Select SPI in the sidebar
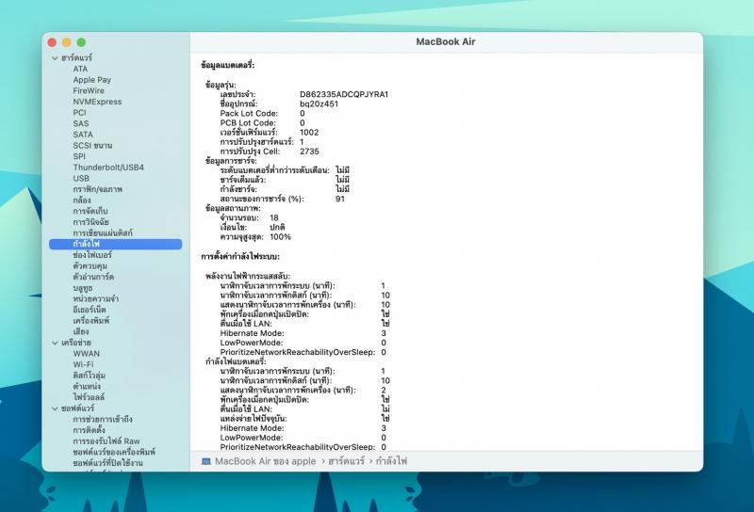The image size is (754, 512). pyautogui.click(x=79, y=156)
